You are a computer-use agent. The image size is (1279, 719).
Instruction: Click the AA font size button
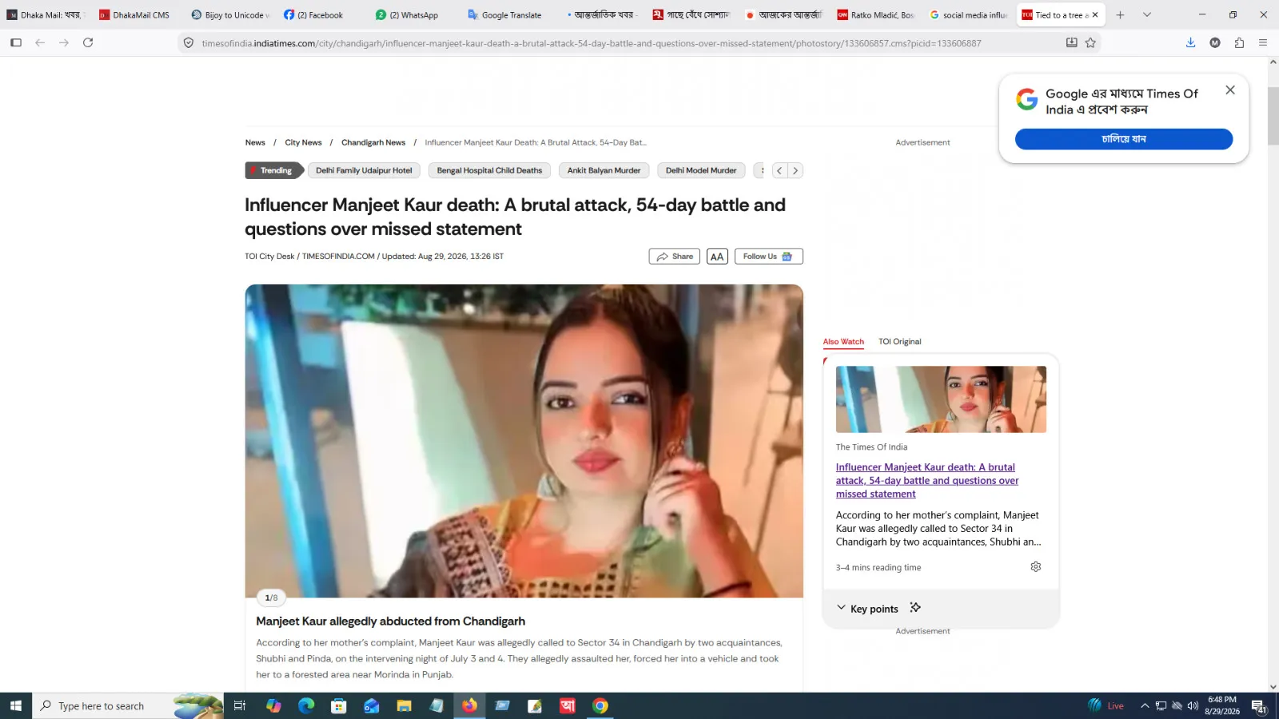[717, 256]
